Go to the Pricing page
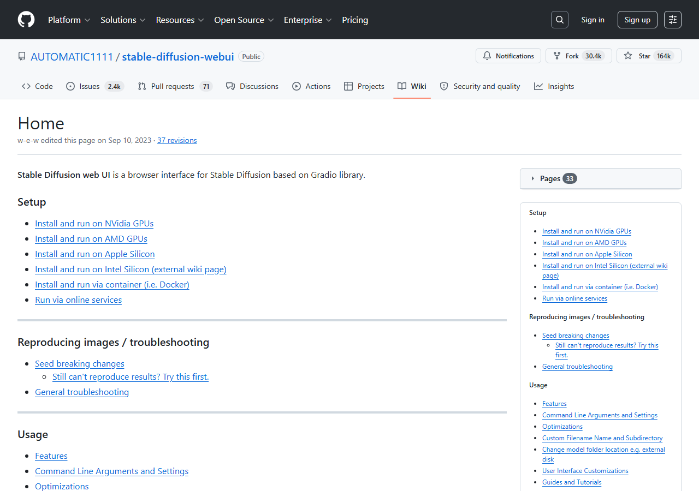This screenshot has width=699, height=491. click(x=355, y=20)
